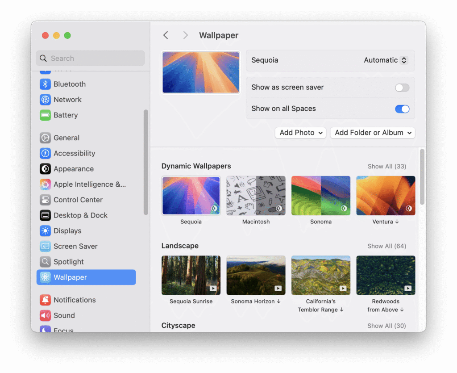Image resolution: width=457 pixels, height=373 pixels.
Task: Select Notifications in the sidebar
Action: pyautogui.click(x=86, y=300)
